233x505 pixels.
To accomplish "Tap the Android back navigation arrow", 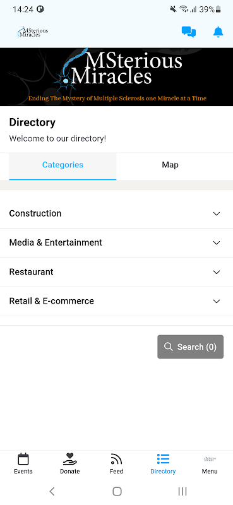I will point(52,491).
